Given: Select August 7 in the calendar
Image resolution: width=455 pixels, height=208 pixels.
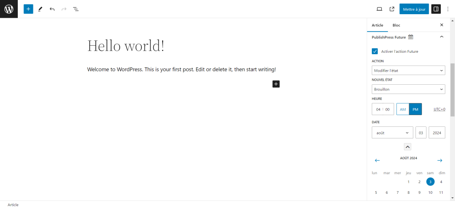Looking at the screenshot, I should (398, 192).
